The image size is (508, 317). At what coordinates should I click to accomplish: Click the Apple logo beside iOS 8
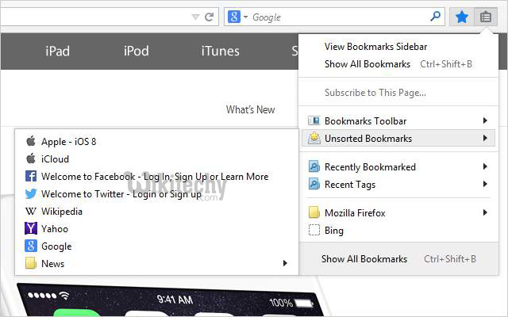tap(31, 141)
